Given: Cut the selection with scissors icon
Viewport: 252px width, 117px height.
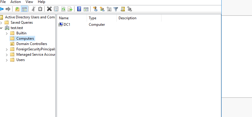Looking at the screenshot, I should tap(33, 9).
